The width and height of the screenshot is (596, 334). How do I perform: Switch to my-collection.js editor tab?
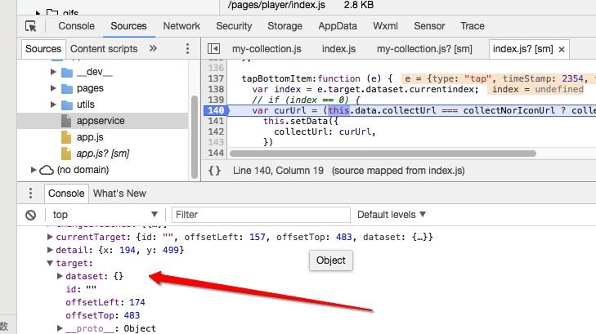[x=267, y=49]
